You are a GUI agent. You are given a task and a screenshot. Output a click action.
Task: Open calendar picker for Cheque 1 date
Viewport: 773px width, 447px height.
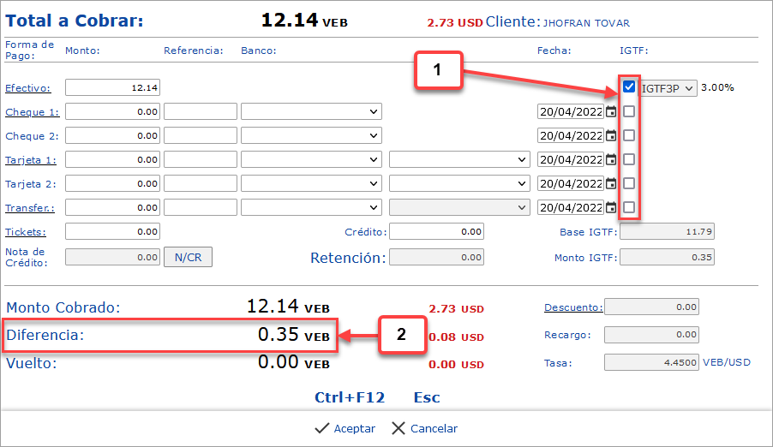pos(611,111)
